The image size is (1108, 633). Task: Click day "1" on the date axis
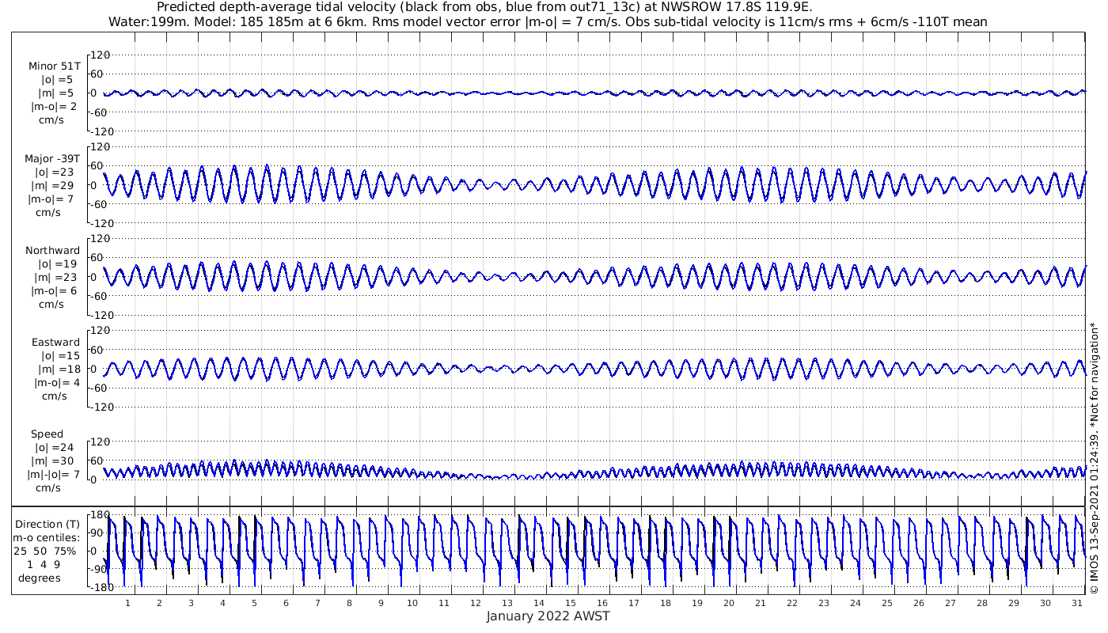[x=127, y=603]
